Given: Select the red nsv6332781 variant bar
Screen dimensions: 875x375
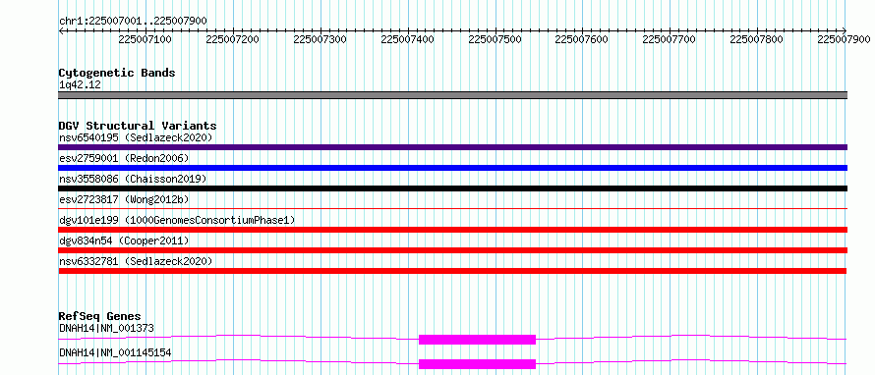Looking at the screenshot, I should (453, 271).
